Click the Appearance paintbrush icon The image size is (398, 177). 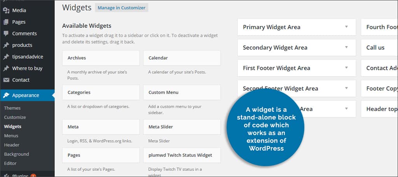coord(6,95)
